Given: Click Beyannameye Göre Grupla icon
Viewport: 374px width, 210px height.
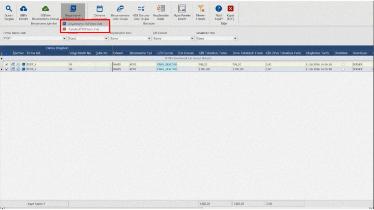Looking at the screenshot, I should 120,9.
